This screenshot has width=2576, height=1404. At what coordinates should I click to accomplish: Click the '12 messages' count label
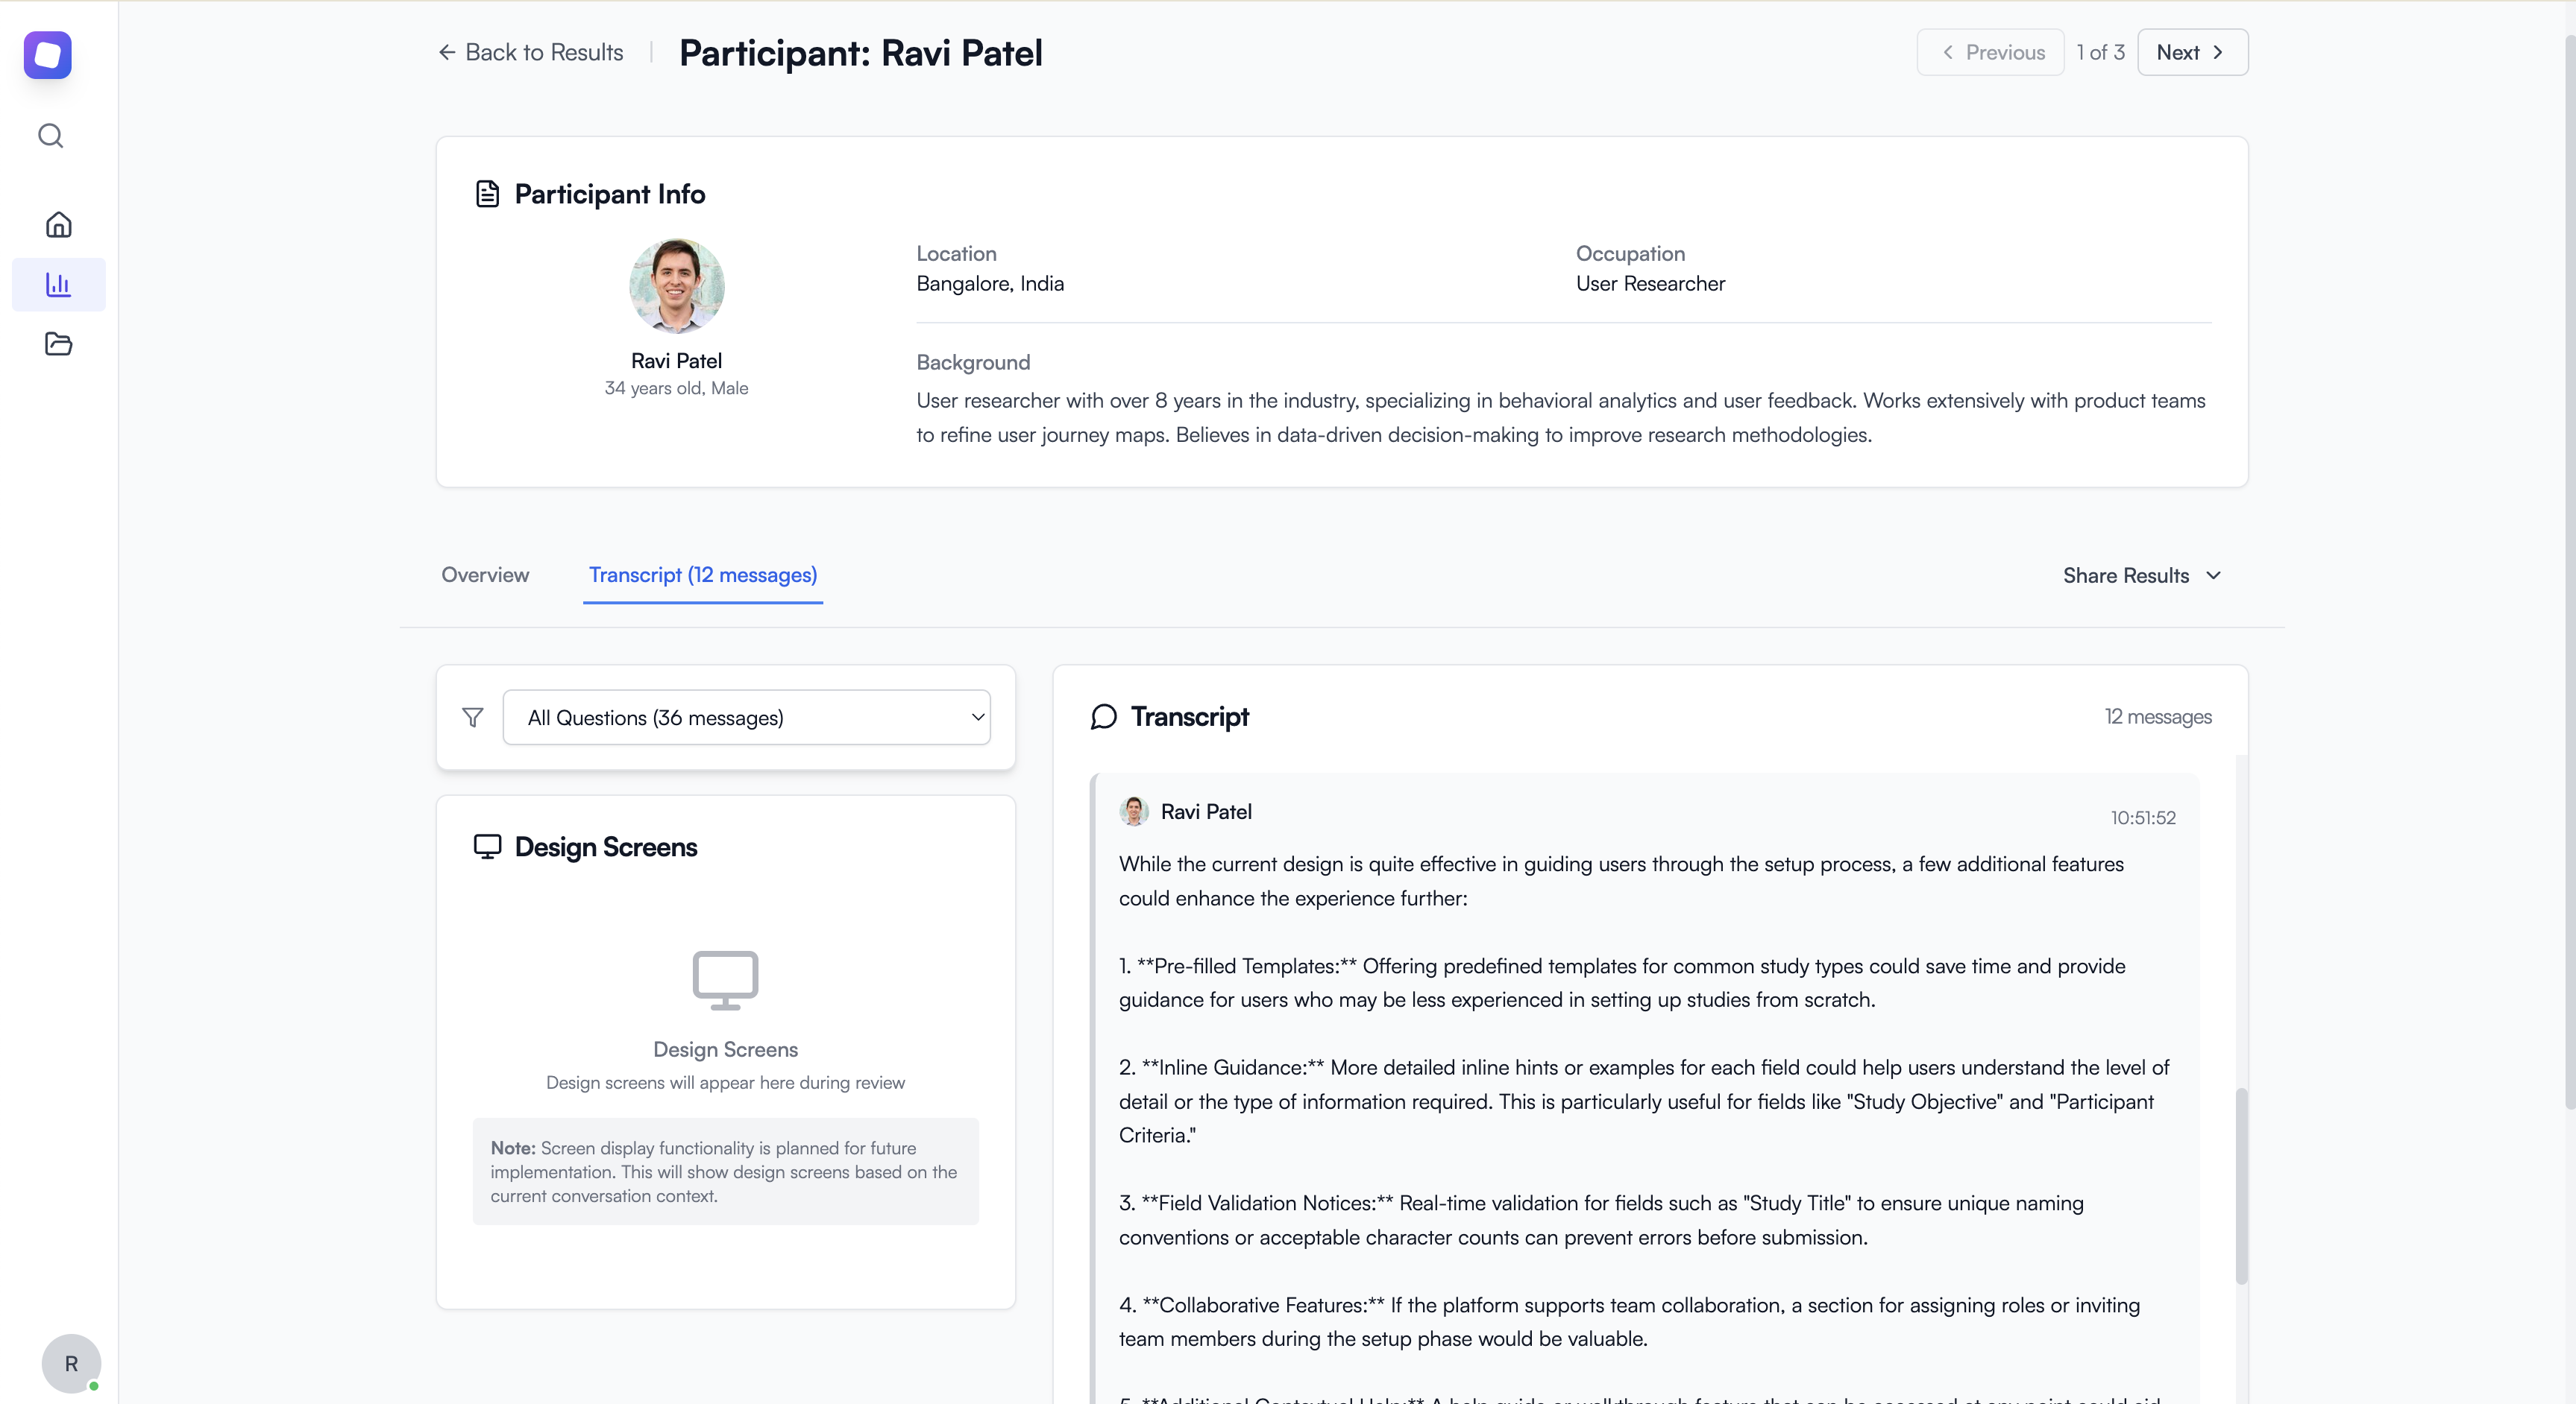(2158, 716)
